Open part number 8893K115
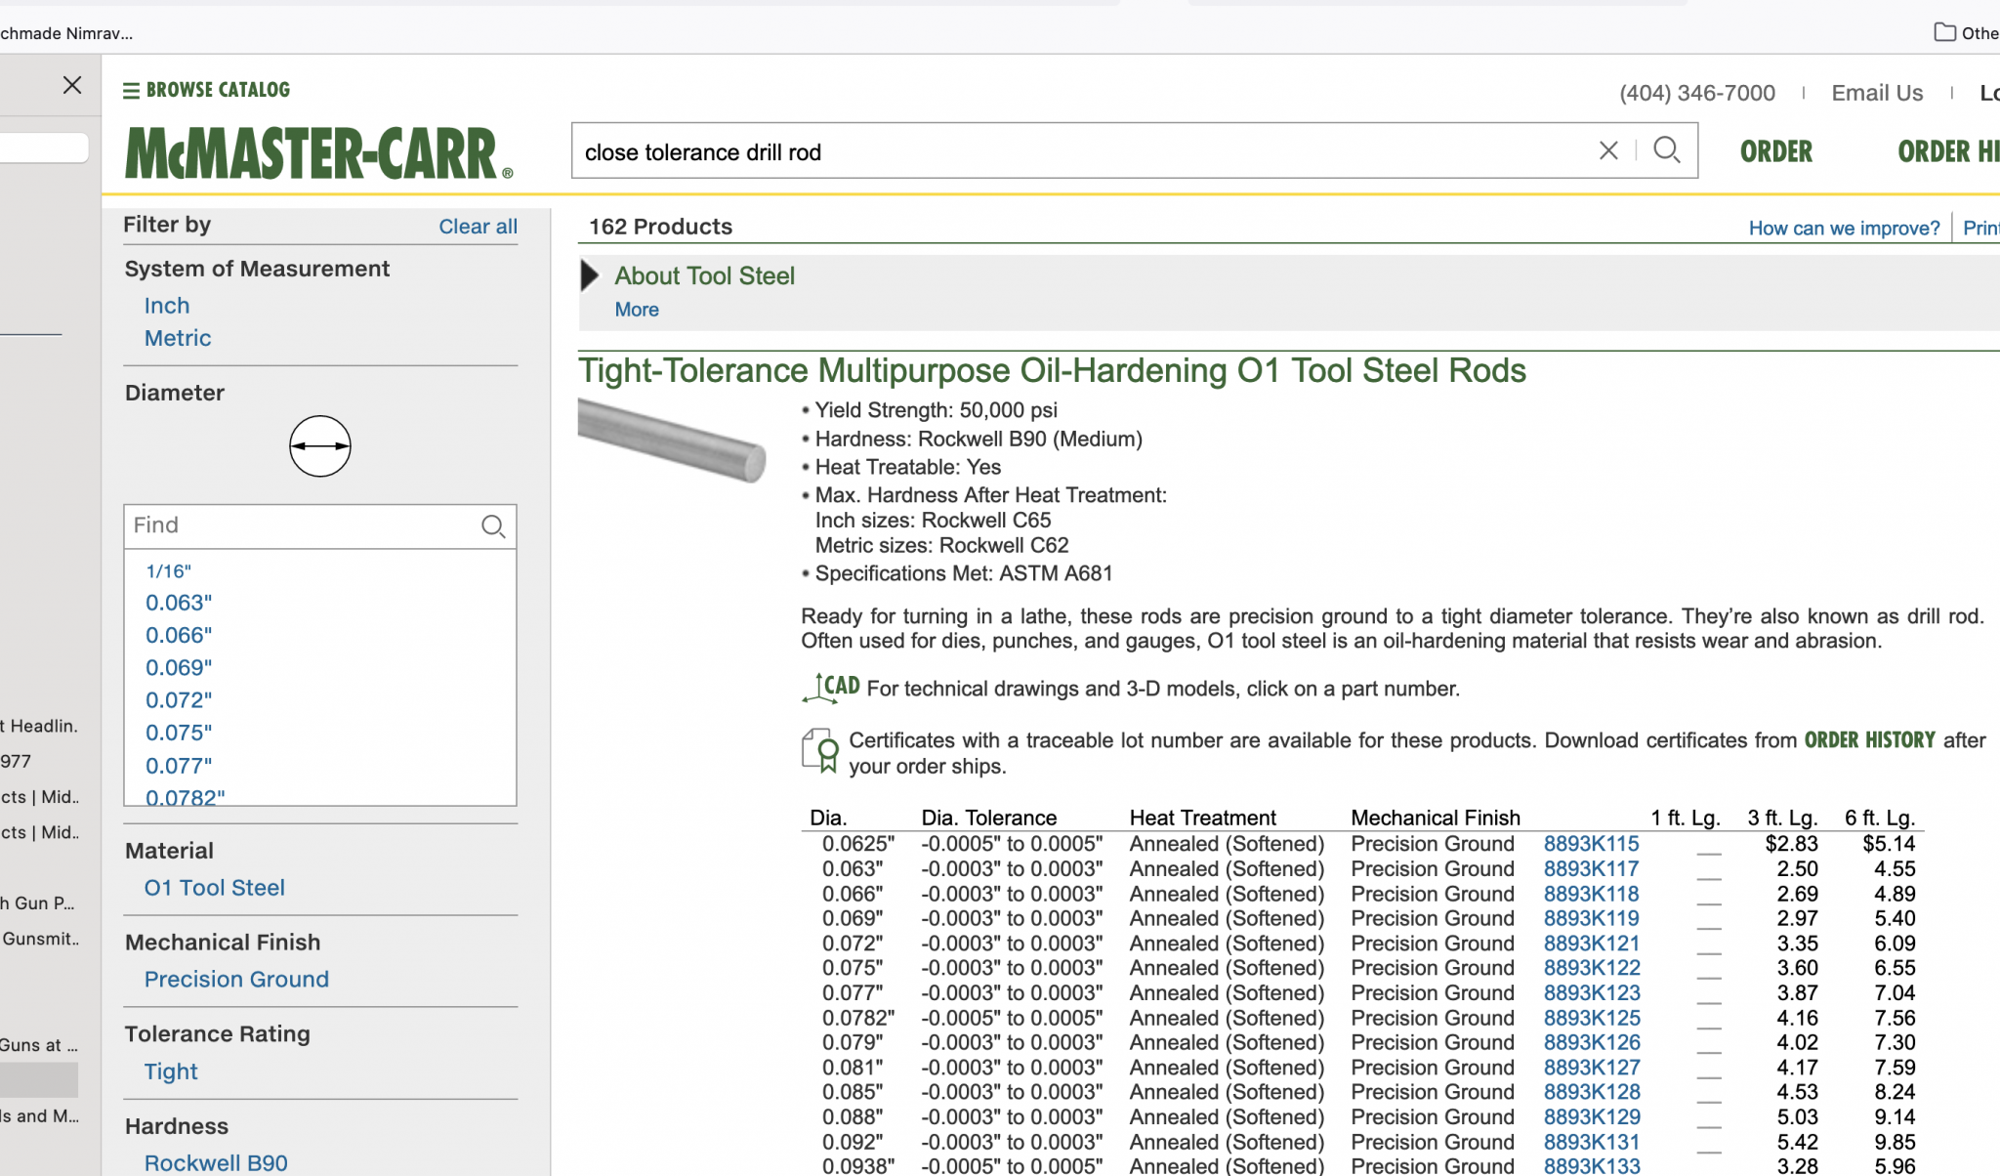Viewport: 2000px width, 1176px height. click(1591, 844)
